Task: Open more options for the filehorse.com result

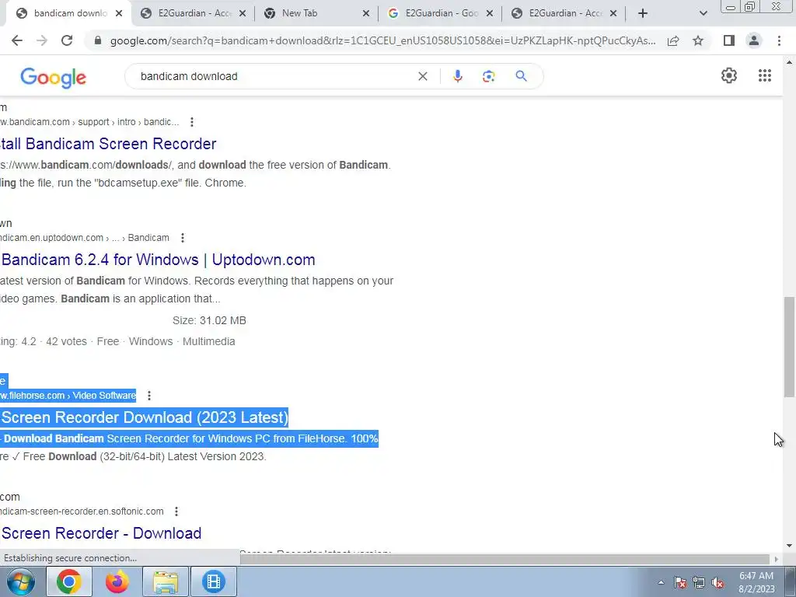Action: [x=148, y=396]
